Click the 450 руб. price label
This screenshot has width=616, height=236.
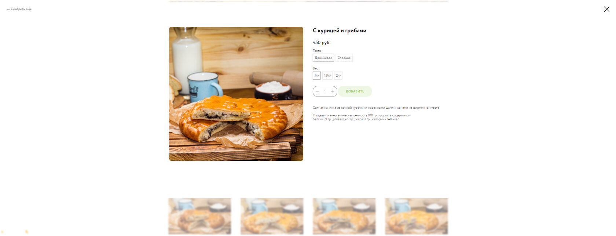(x=322, y=43)
